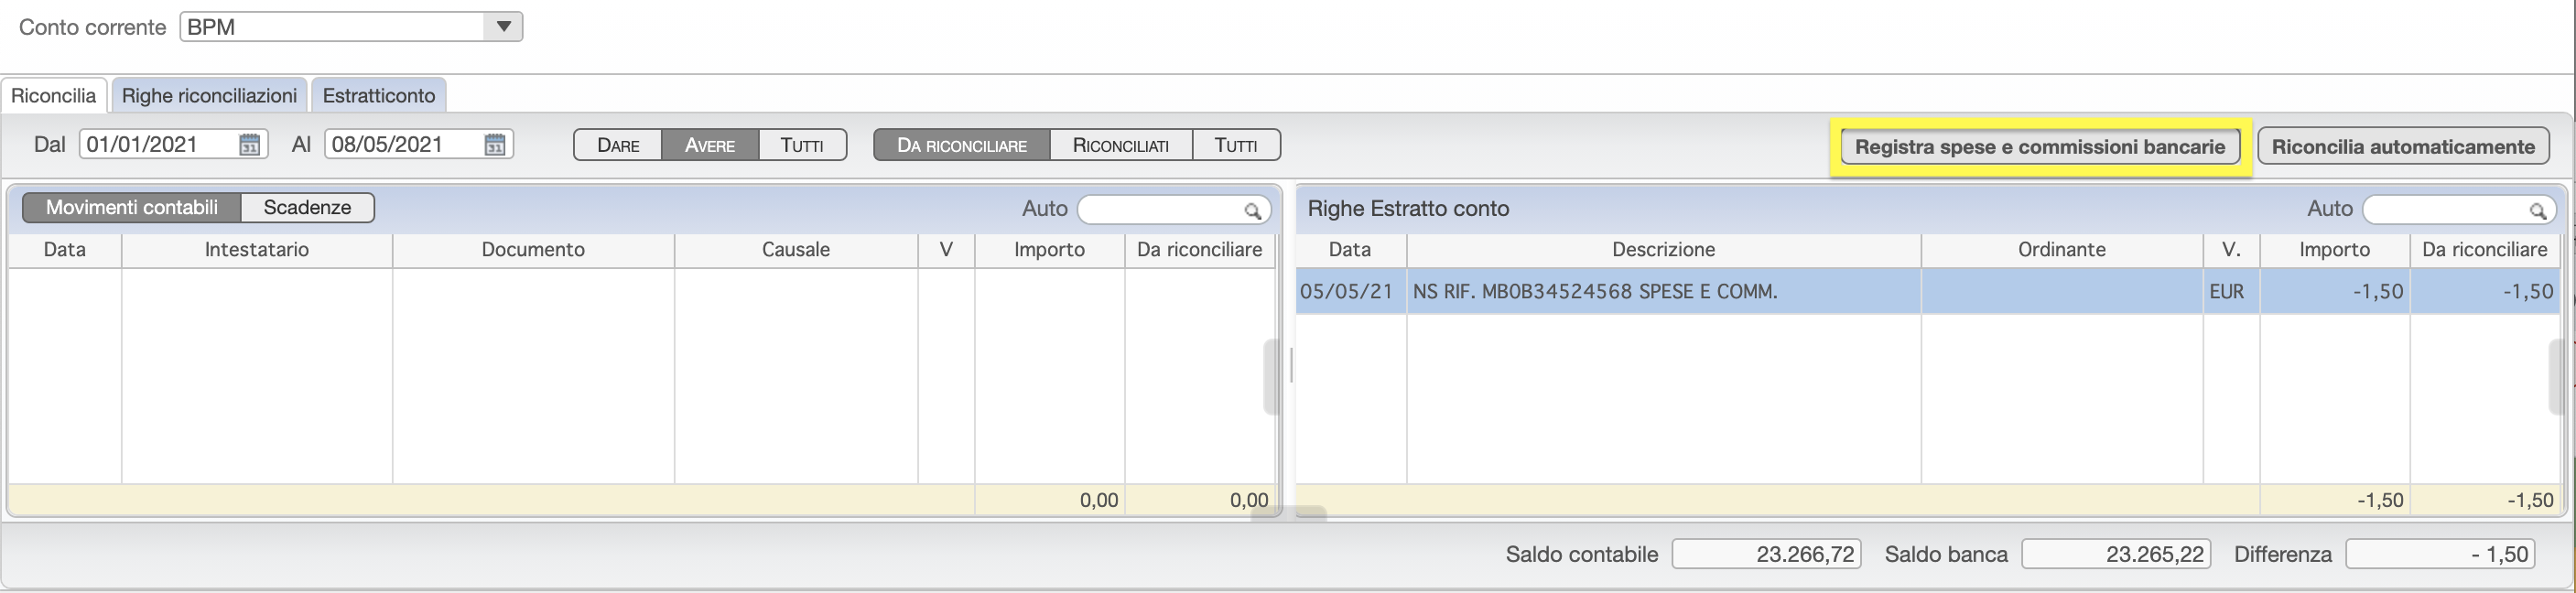
Task: Sort by Descrizione column header
Action: 1663,250
